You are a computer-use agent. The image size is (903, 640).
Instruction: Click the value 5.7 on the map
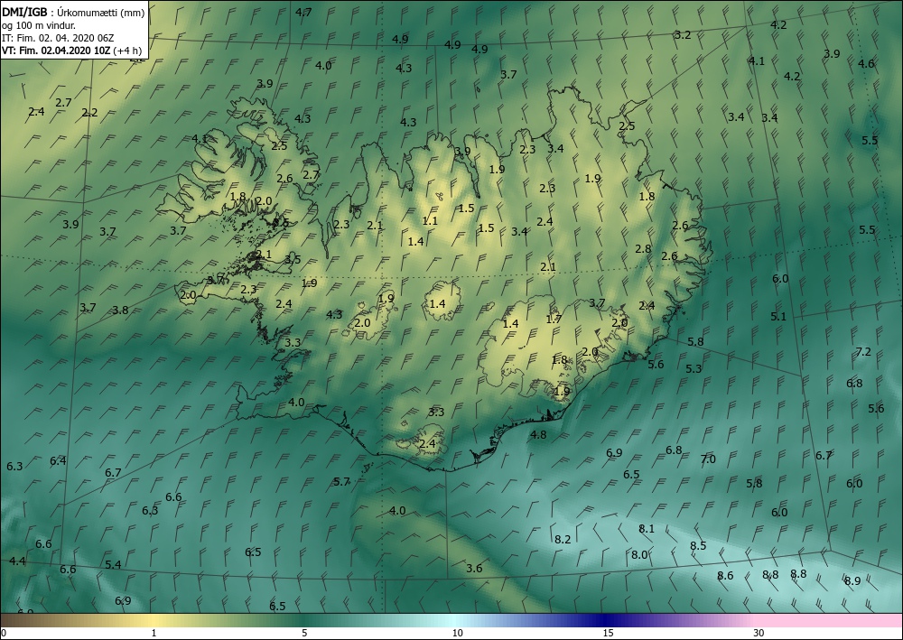pyautogui.click(x=341, y=482)
